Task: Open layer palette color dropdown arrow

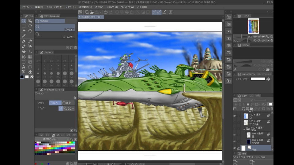Action: 239,100
